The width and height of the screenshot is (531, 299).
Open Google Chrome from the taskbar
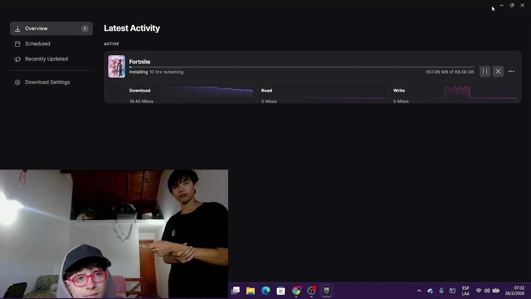(x=296, y=291)
